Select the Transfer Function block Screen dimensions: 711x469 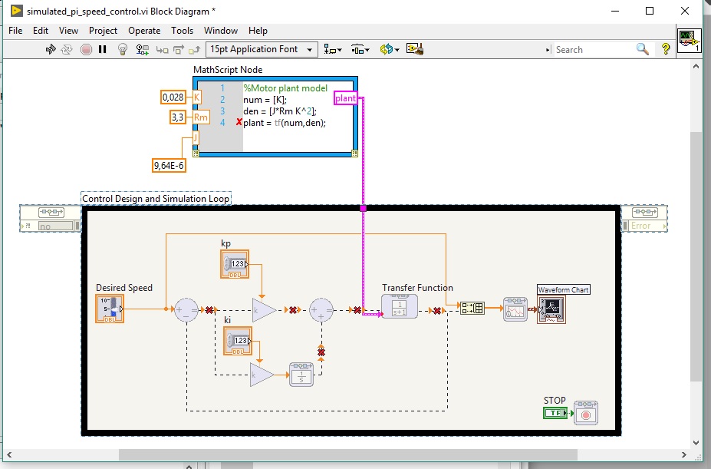(x=400, y=306)
